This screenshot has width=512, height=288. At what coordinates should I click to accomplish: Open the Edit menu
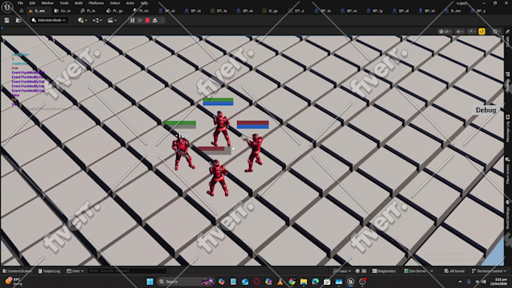(32, 3)
